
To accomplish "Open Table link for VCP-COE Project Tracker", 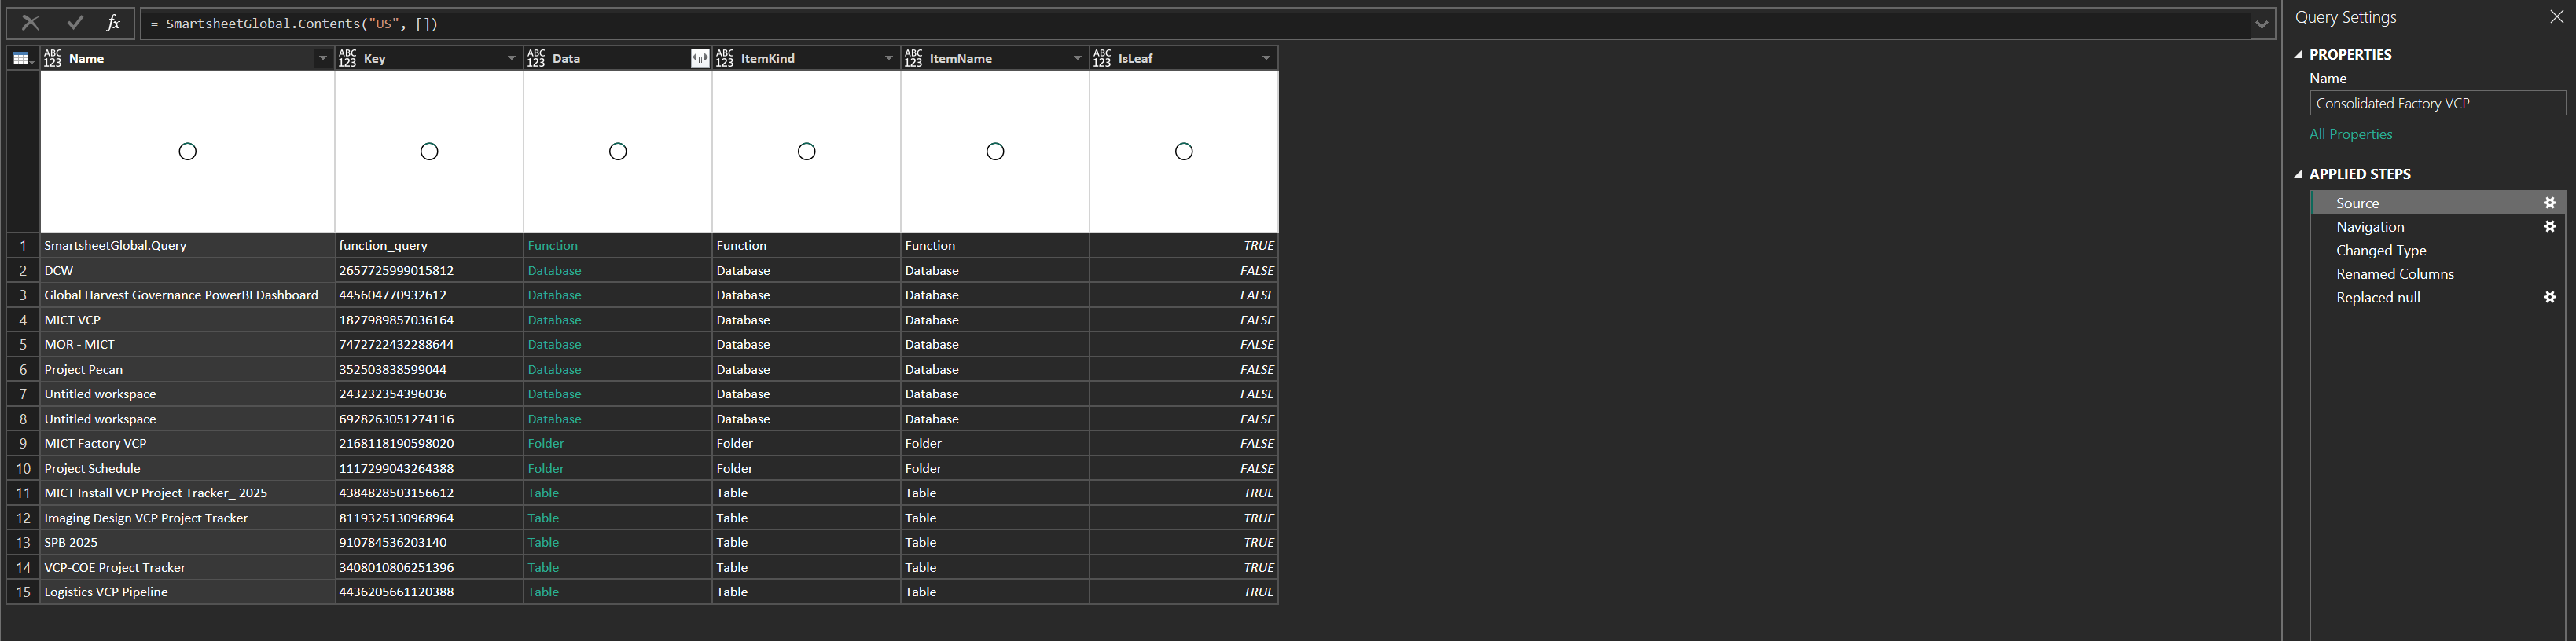I will click(x=543, y=568).
